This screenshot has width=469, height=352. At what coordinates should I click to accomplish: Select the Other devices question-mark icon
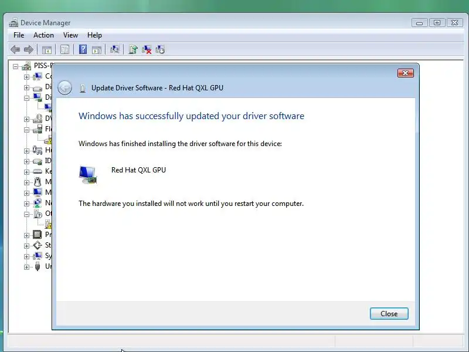coord(38,214)
